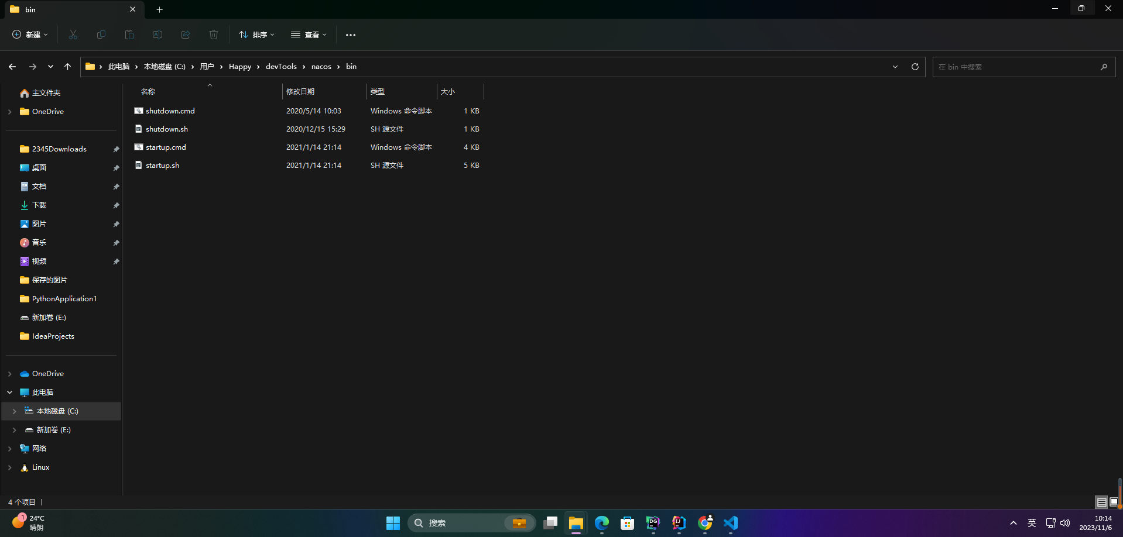Go back with the left arrow
Viewport: 1123px width, 537px height.
click(x=12, y=67)
